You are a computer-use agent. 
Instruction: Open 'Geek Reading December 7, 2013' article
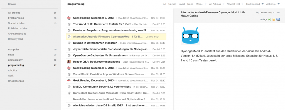(x=93, y=18)
